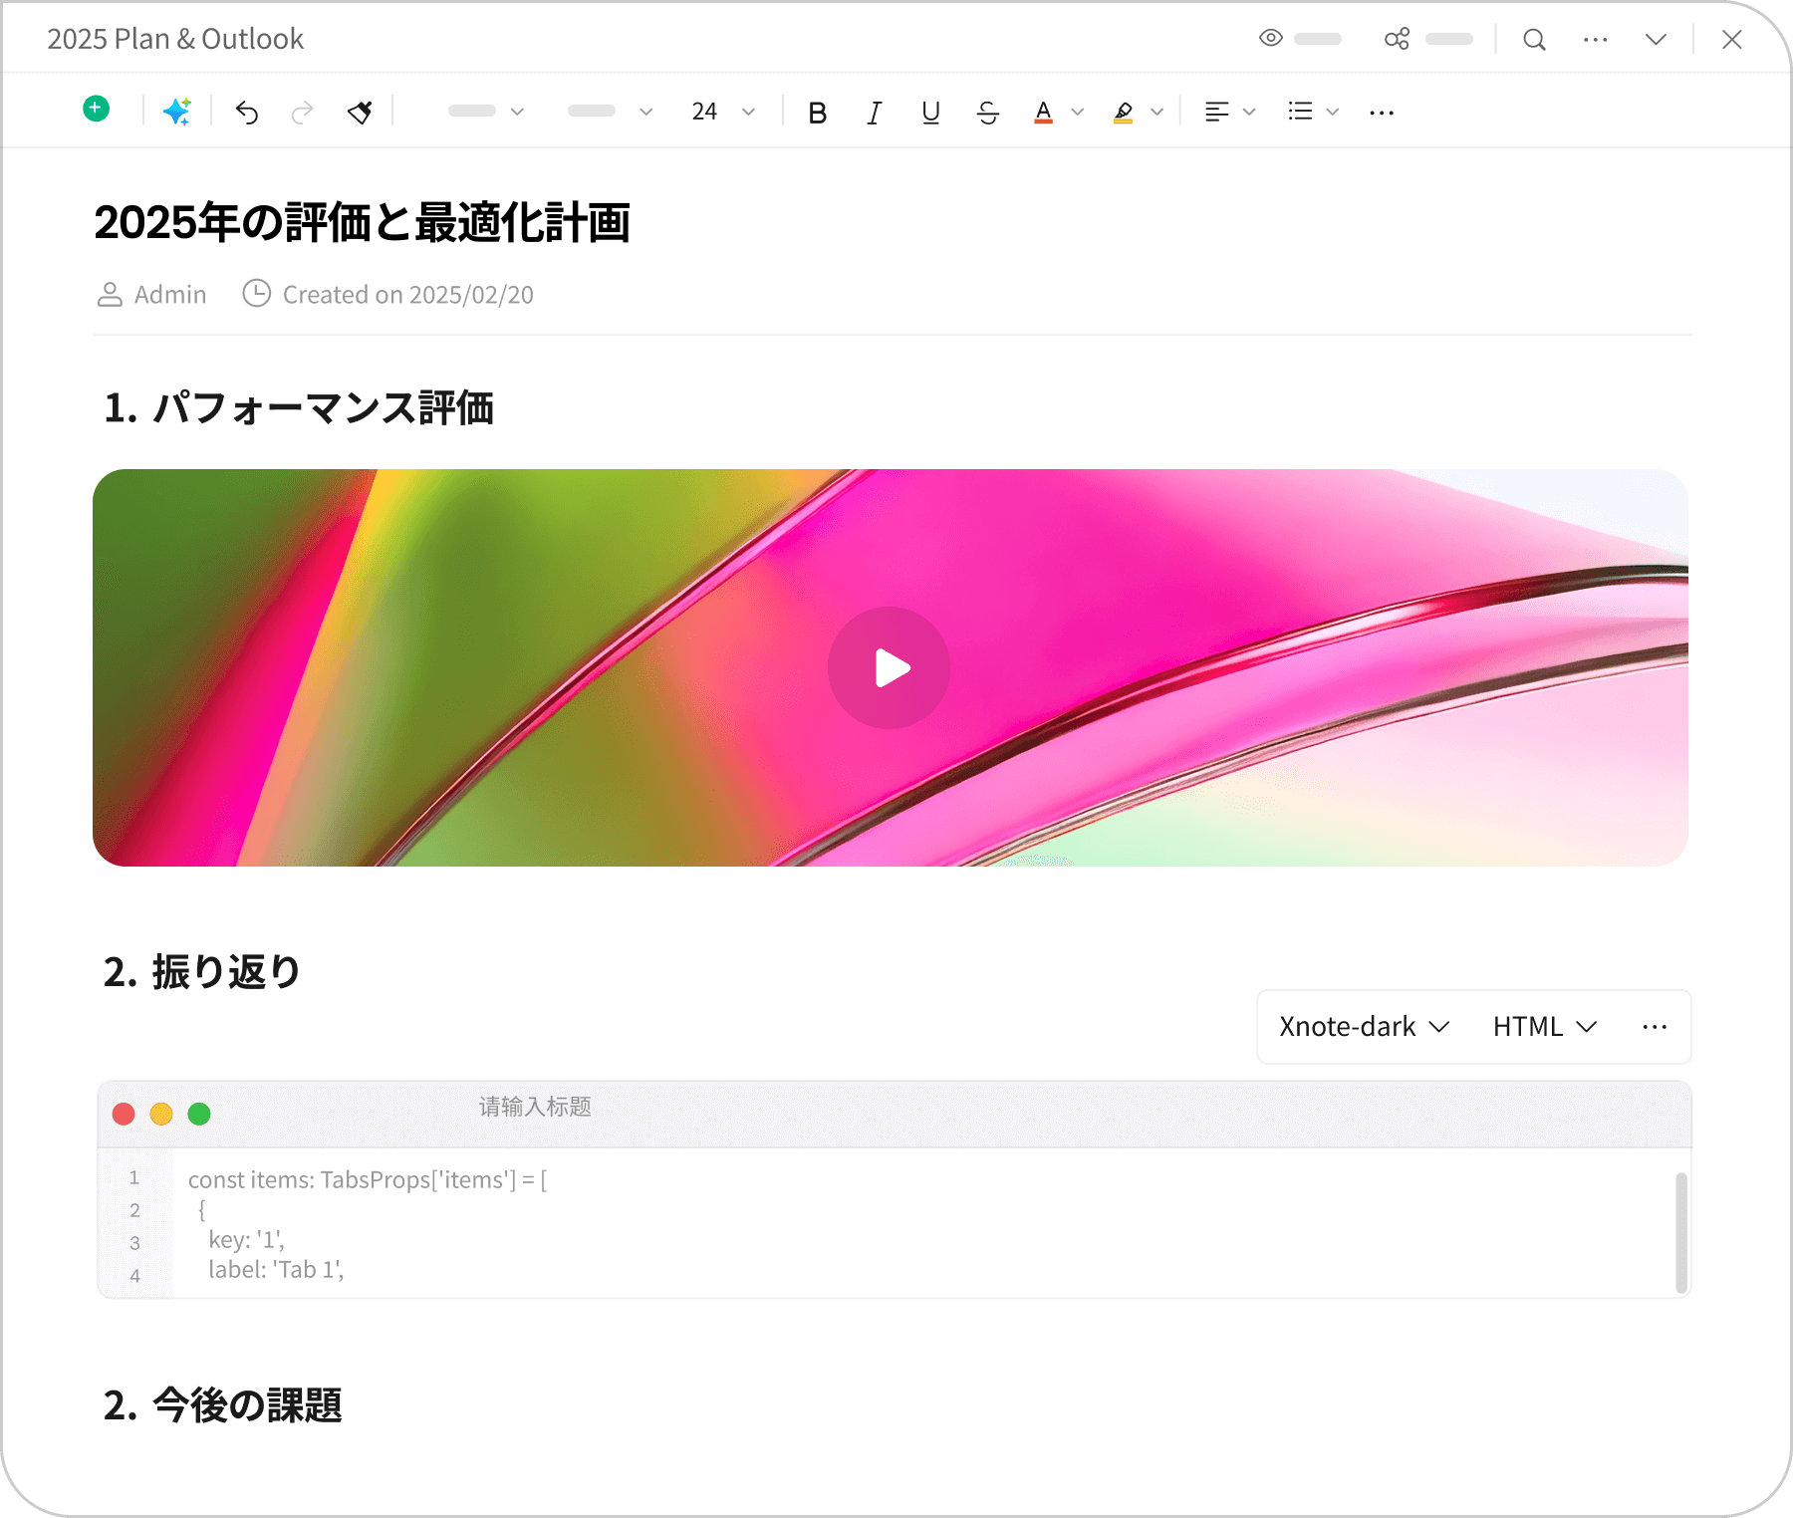This screenshot has width=1793, height=1518.
Task: Apply strikethrough formatting
Action: click(987, 113)
